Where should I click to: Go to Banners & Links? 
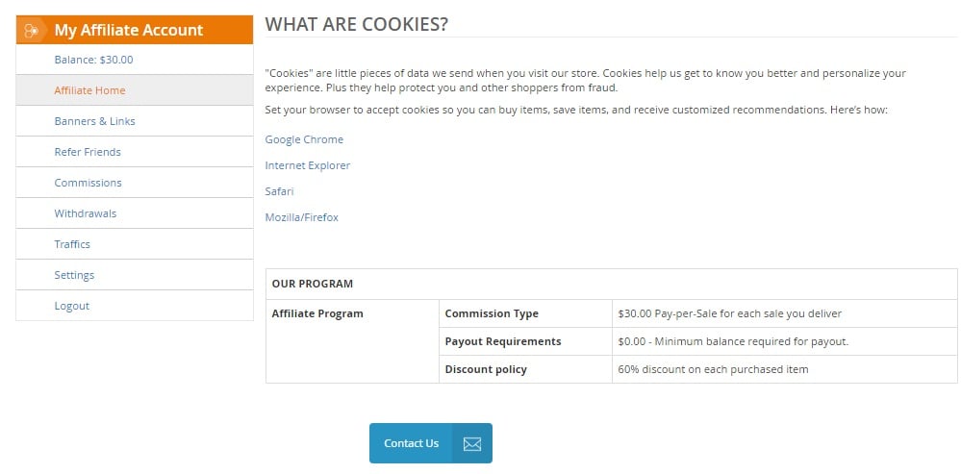[x=135, y=120]
